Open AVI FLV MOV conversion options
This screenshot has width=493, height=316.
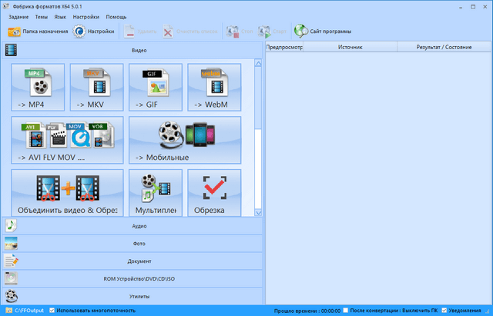click(68, 140)
